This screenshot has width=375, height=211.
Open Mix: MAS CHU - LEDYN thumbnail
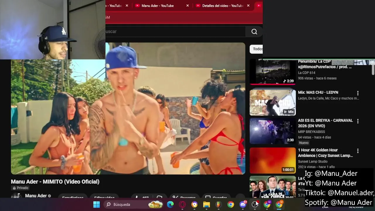273,103
